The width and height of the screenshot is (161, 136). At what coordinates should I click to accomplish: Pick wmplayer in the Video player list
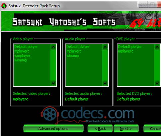click(x=22, y=56)
